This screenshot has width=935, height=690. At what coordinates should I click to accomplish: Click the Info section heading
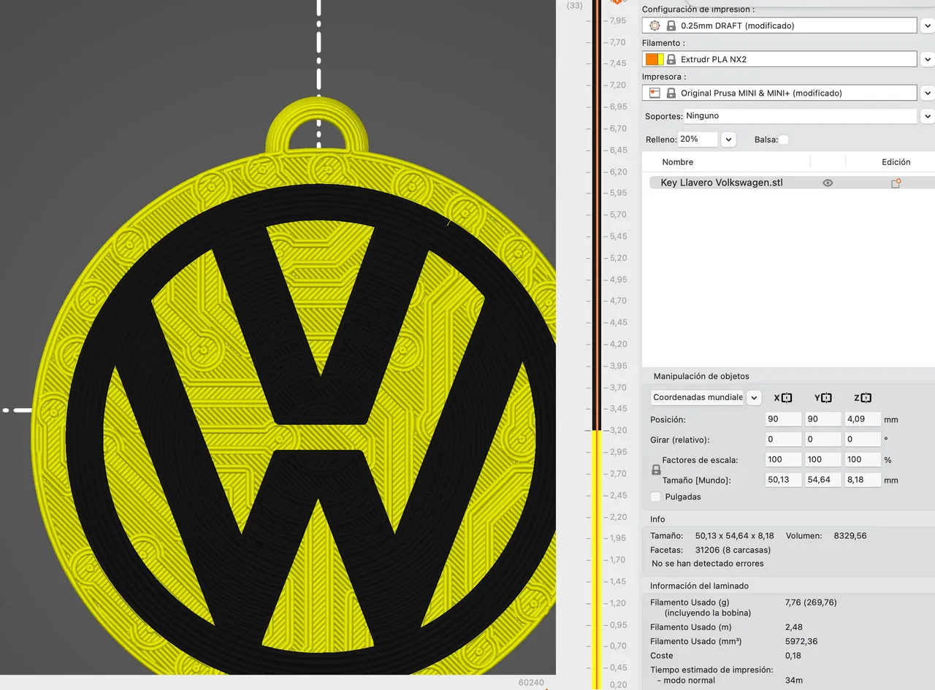coord(657,520)
